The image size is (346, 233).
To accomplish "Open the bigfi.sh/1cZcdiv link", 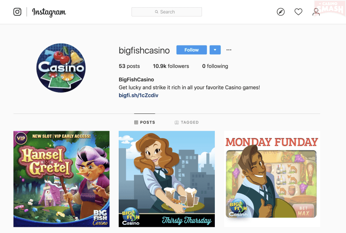I will click(x=138, y=95).
